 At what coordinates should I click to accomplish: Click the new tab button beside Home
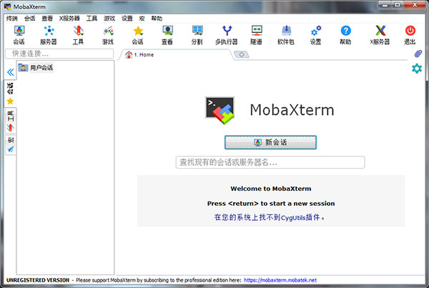(x=242, y=55)
